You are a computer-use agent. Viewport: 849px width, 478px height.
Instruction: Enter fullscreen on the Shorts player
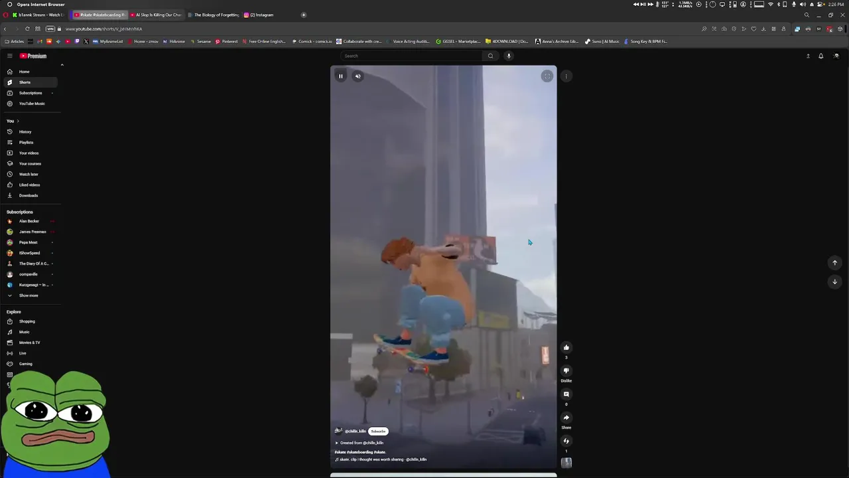547,76
